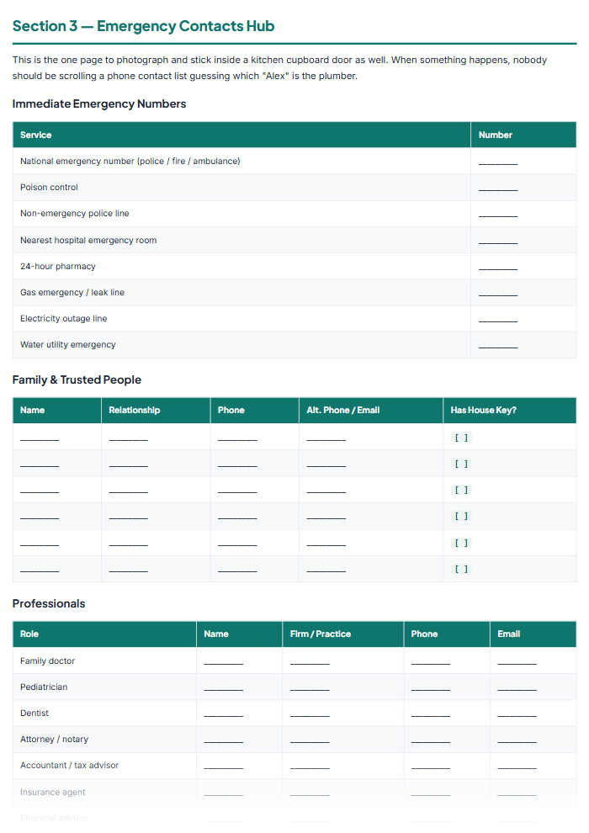Click the Accountant / tax advisor row label

pyautogui.click(x=70, y=765)
